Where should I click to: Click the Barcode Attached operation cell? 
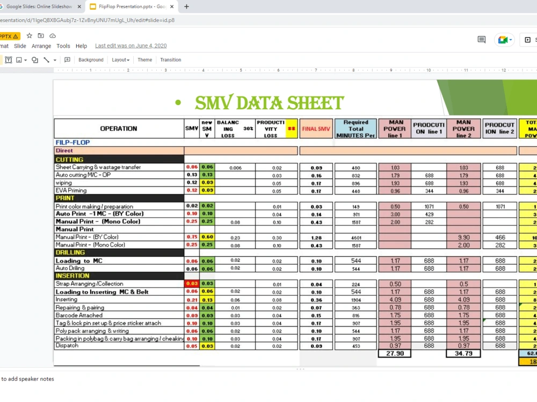(119, 315)
